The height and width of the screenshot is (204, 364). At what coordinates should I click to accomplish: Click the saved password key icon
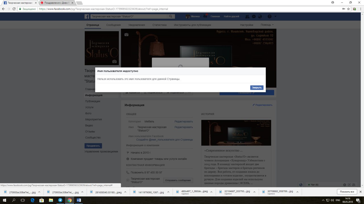pyautogui.click(x=344, y=9)
